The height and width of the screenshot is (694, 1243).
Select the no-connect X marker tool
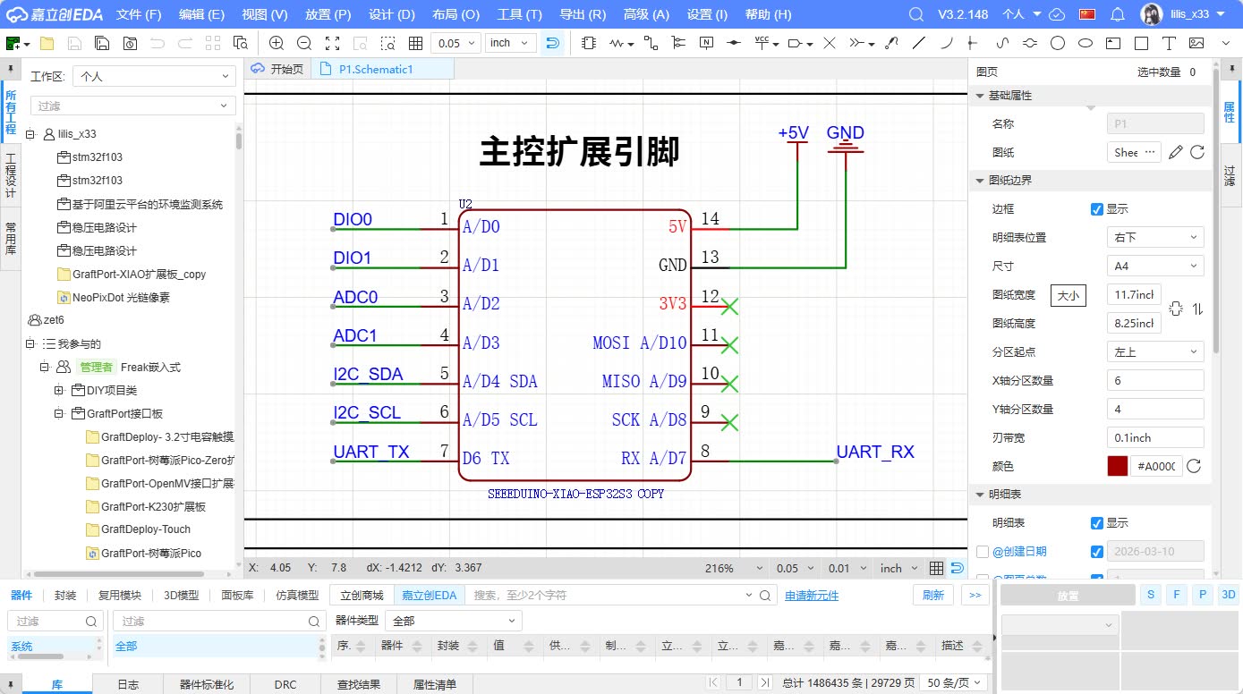point(830,43)
